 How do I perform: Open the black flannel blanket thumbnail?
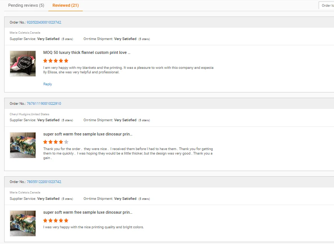pos(23,64)
